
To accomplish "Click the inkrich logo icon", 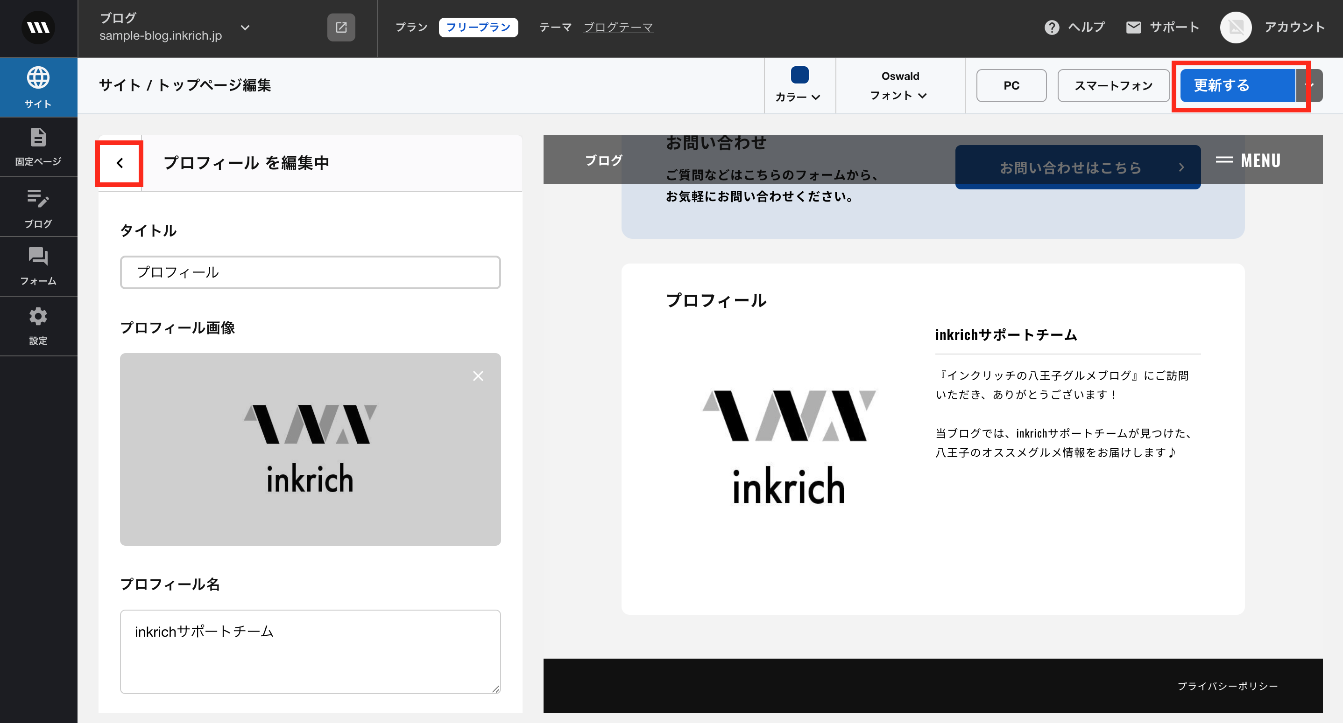I will pos(38,28).
